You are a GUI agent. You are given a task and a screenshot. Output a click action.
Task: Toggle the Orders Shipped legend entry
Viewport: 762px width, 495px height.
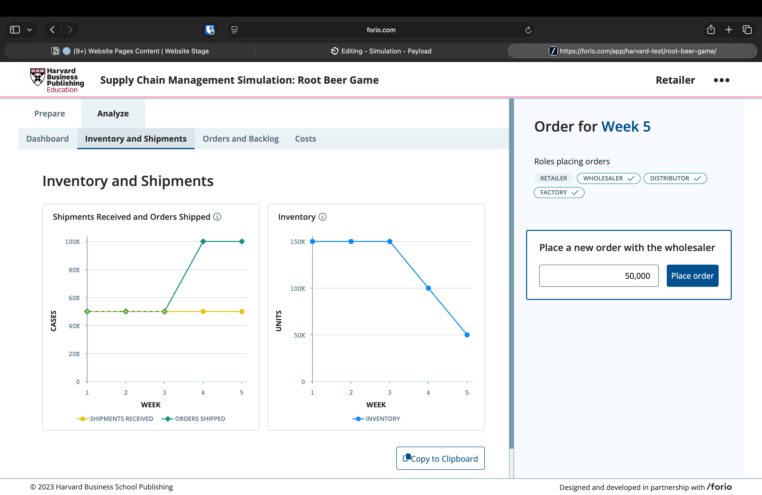click(193, 418)
